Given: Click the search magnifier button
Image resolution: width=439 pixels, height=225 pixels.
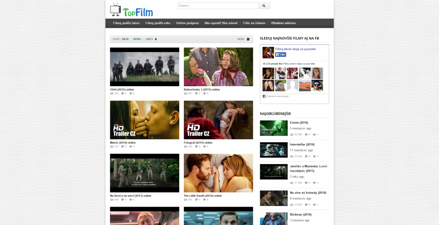Looking at the screenshot, I should point(264,6).
